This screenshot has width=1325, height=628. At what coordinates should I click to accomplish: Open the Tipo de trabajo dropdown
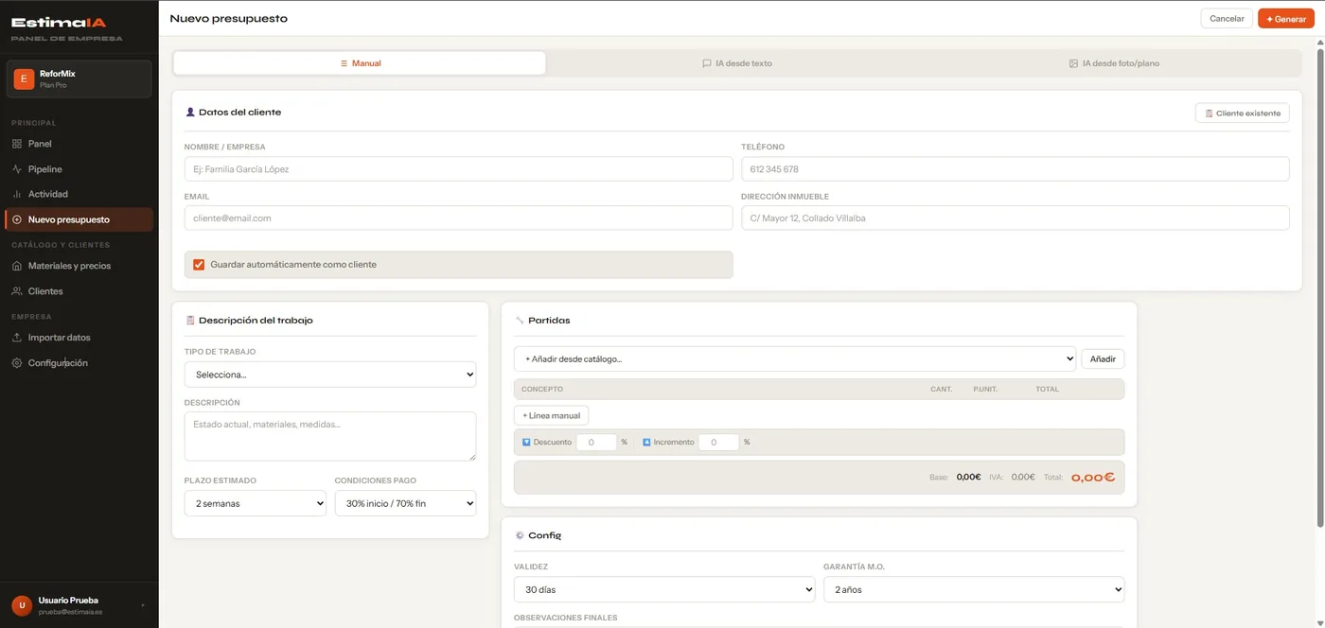pos(330,375)
